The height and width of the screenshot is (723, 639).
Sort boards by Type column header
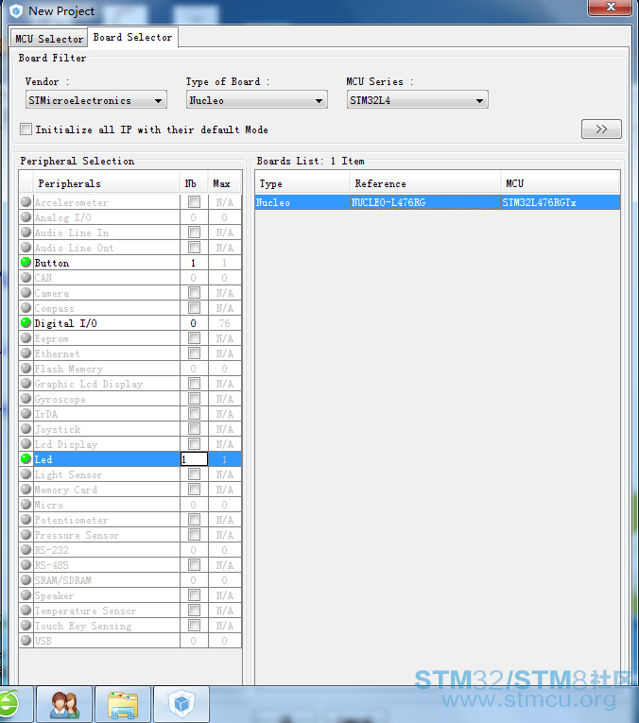click(302, 183)
